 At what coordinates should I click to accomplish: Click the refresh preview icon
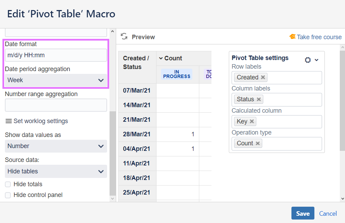point(123,37)
